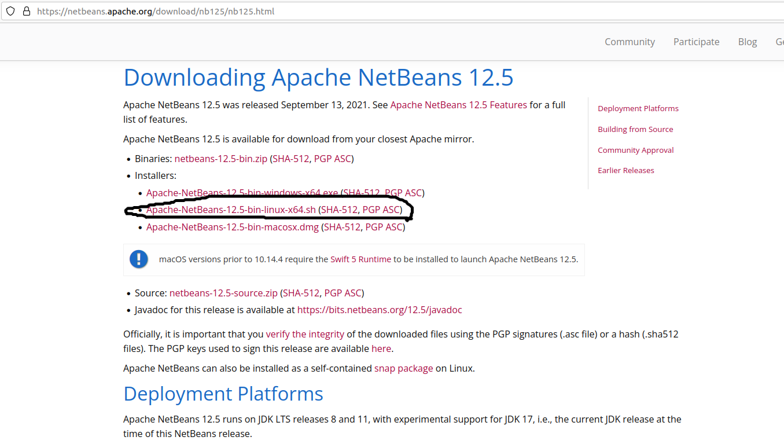Open PGP ASC link for linux-x64.sh installer
This screenshot has width=784, height=444.
381,210
